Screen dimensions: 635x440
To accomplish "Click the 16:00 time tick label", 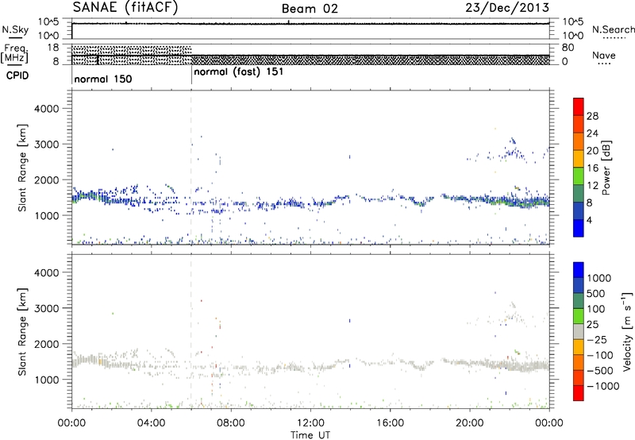I will pyautogui.click(x=390, y=423).
